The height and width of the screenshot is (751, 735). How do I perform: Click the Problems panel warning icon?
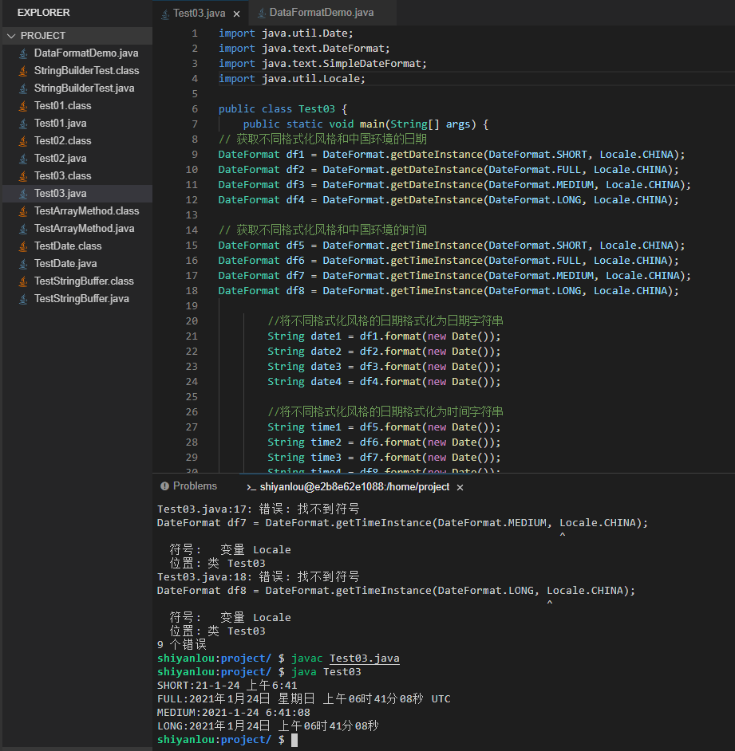point(165,486)
